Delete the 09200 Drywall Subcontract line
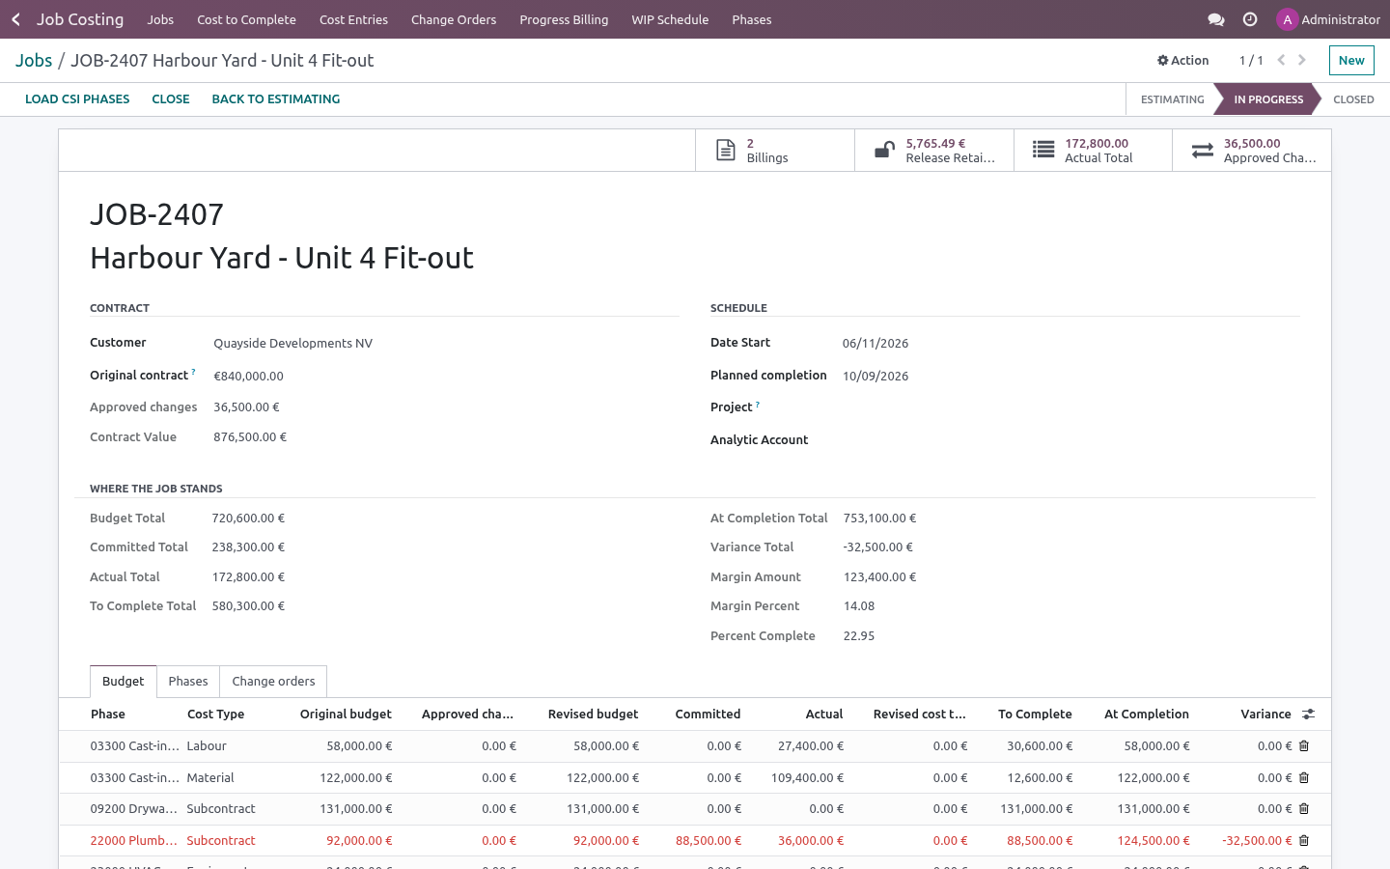This screenshot has width=1390, height=869. tap(1304, 809)
